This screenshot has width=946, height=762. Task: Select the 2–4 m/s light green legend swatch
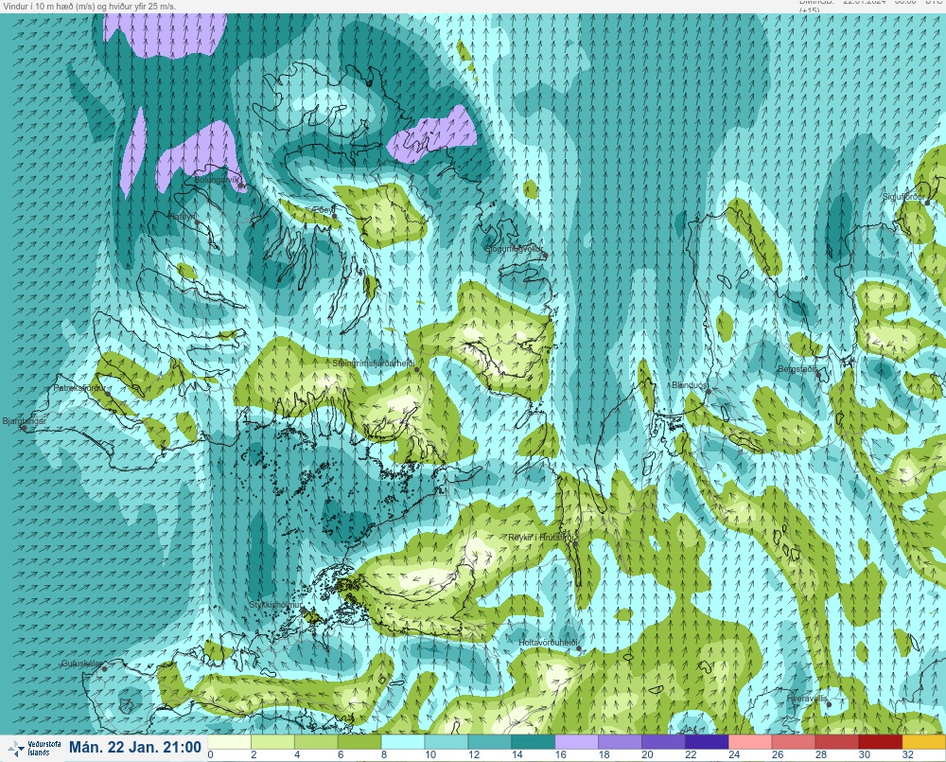(272, 742)
